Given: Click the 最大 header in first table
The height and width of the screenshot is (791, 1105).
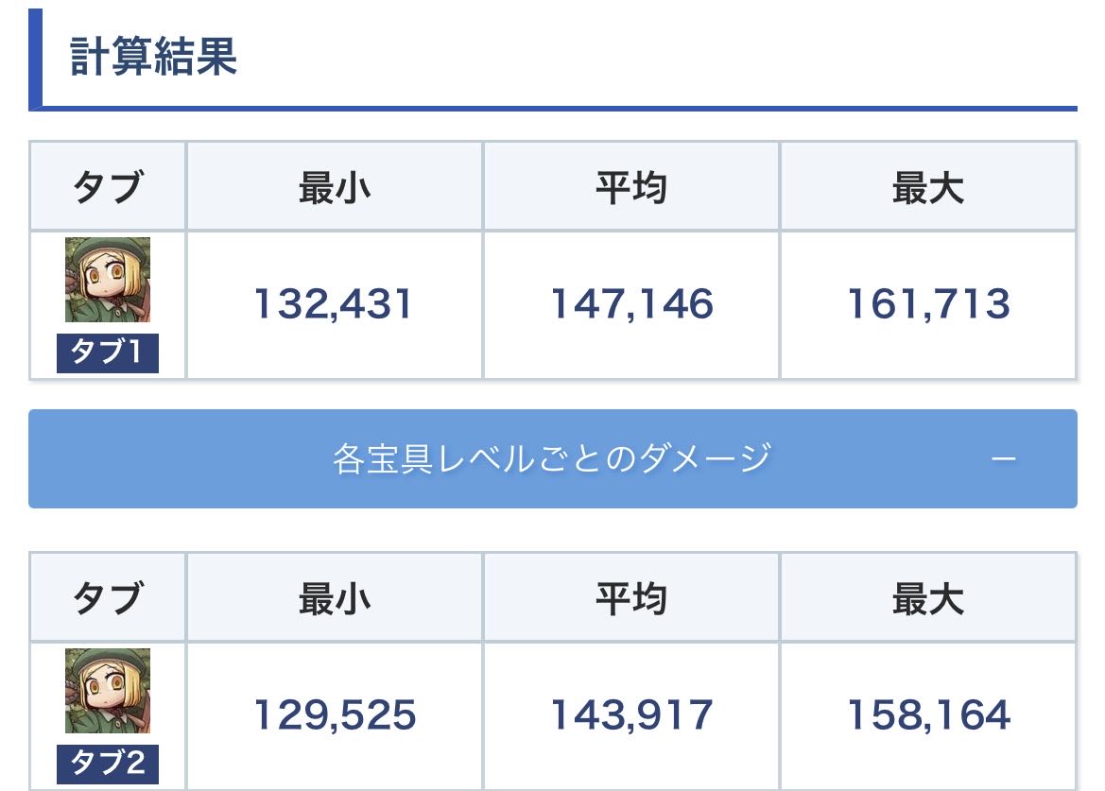Looking at the screenshot, I should [928, 187].
